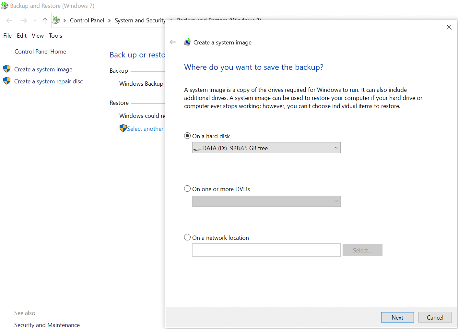Click the shield icon beside Create a system repair disc
Image resolution: width=458 pixels, height=329 pixels.
[x=7, y=81]
